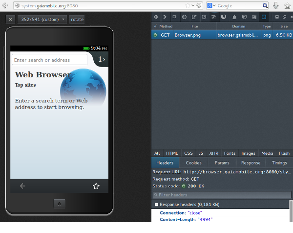
Task: Open the Style Editor pencil tool
Action: coord(194,17)
